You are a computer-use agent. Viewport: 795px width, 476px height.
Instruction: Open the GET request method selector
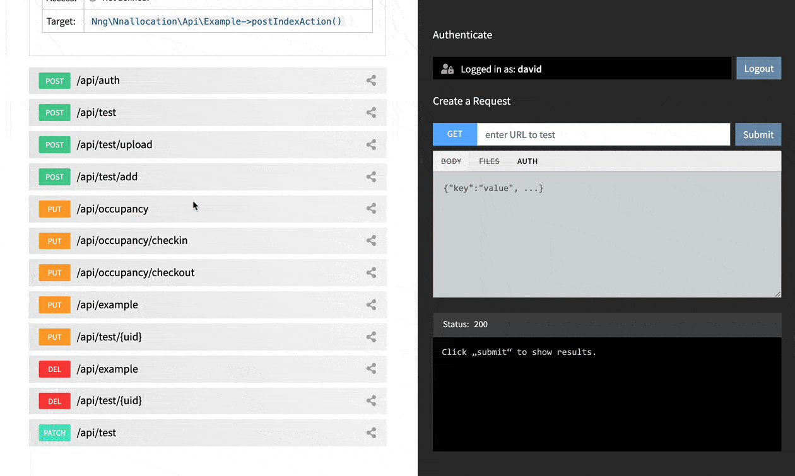pos(454,134)
